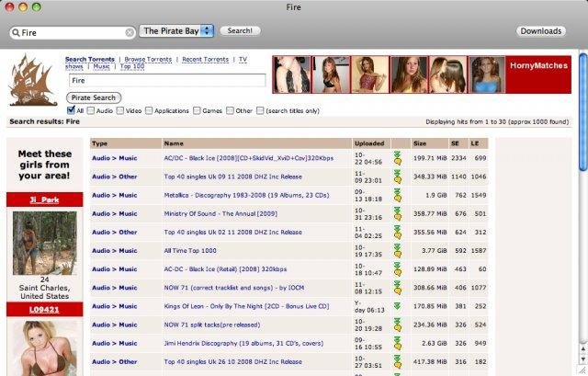This screenshot has height=376, width=588.
Task: Click the Pirate Bay ship logo
Action: 32,80
